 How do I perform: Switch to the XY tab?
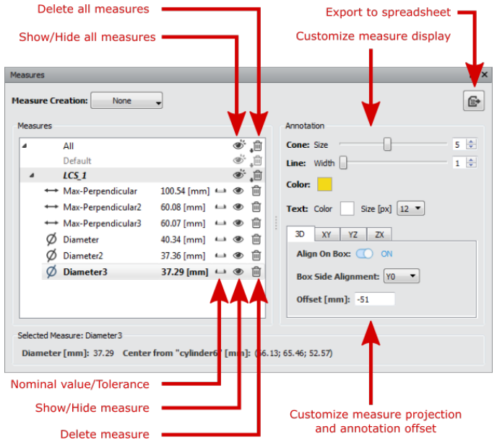click(327, 235)
